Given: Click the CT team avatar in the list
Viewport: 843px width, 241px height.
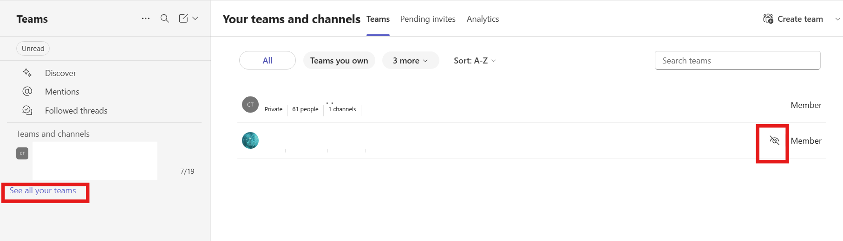Looking at the screenshot, I should point(250,104).
